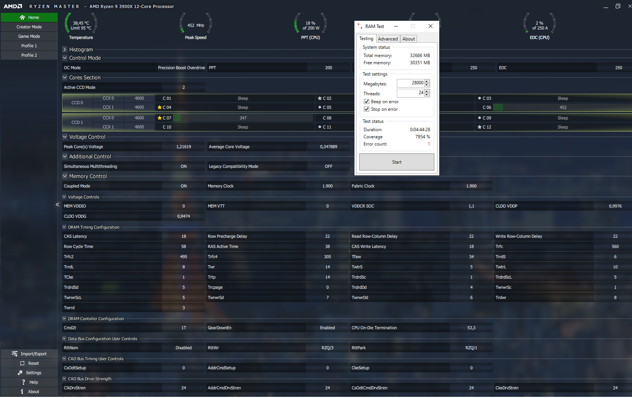Click the EDC (CPU) gauge dial
This screenshot has width=632, height=398.
540,23
